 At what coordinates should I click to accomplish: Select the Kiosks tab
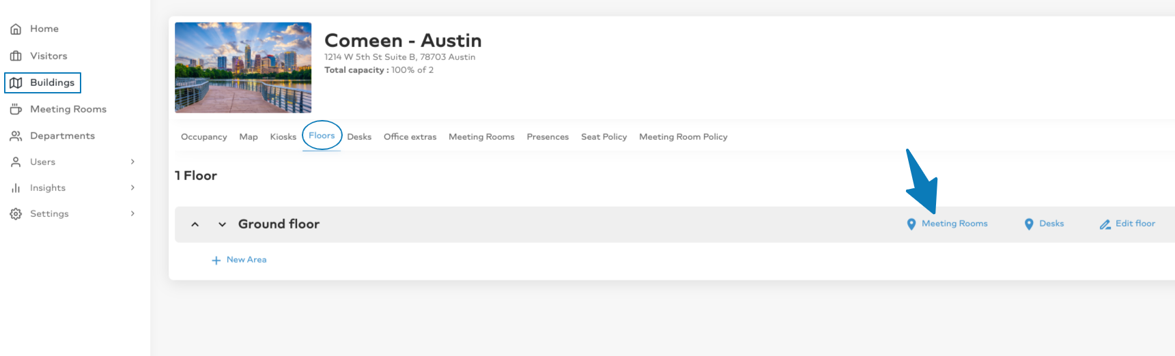(283, 137)
